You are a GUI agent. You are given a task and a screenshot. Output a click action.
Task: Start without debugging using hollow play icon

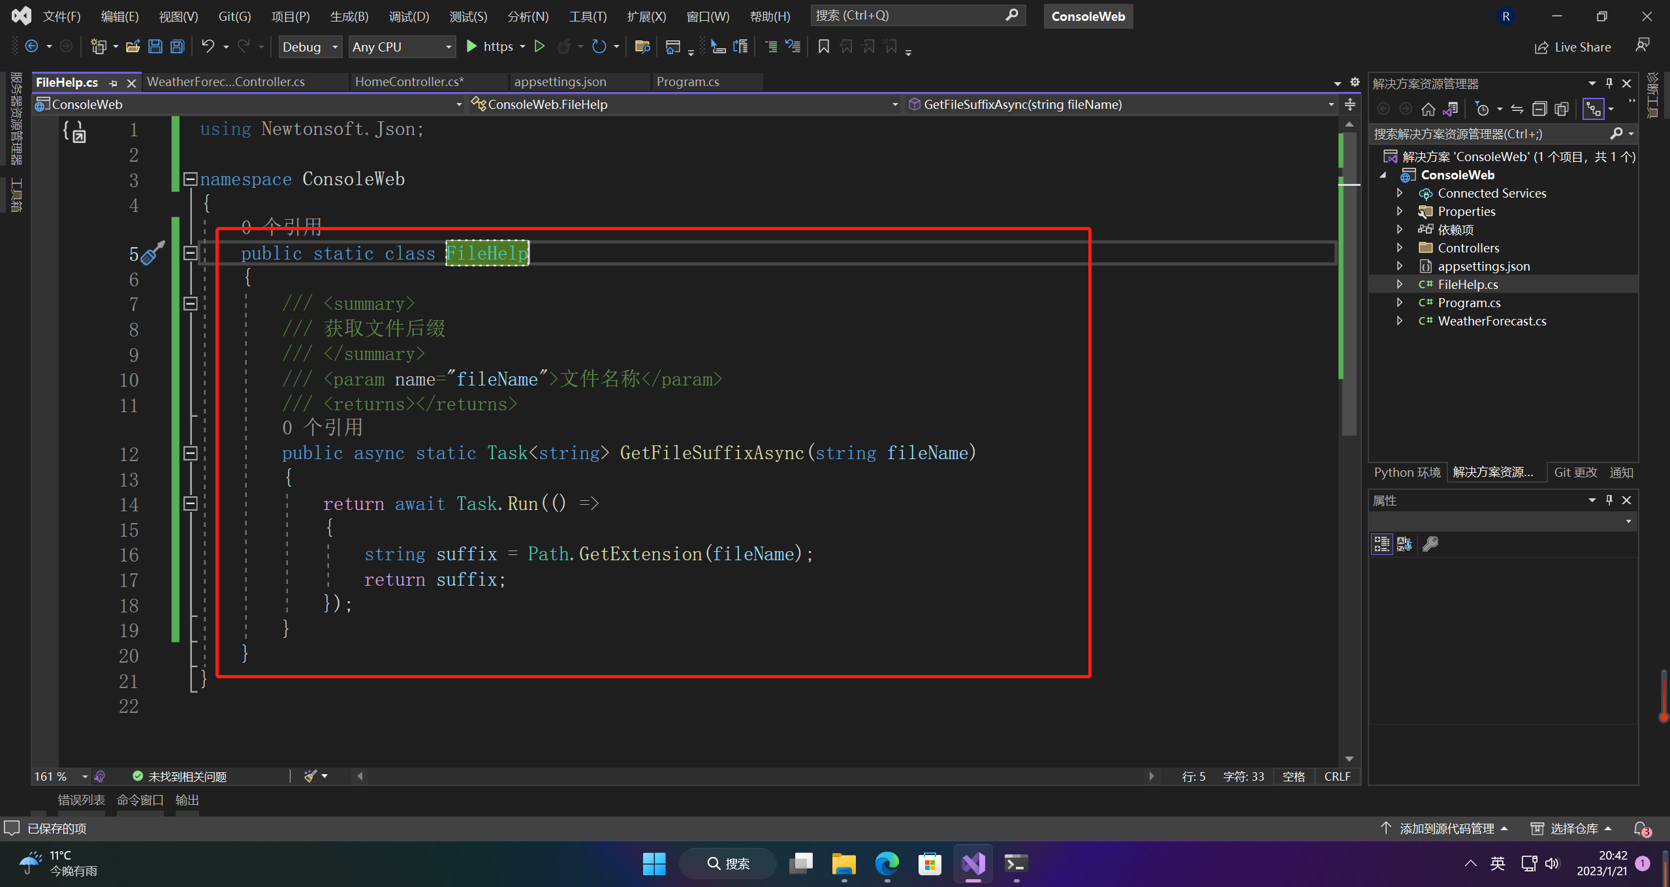pyautogui.click(x=539, y=46)
